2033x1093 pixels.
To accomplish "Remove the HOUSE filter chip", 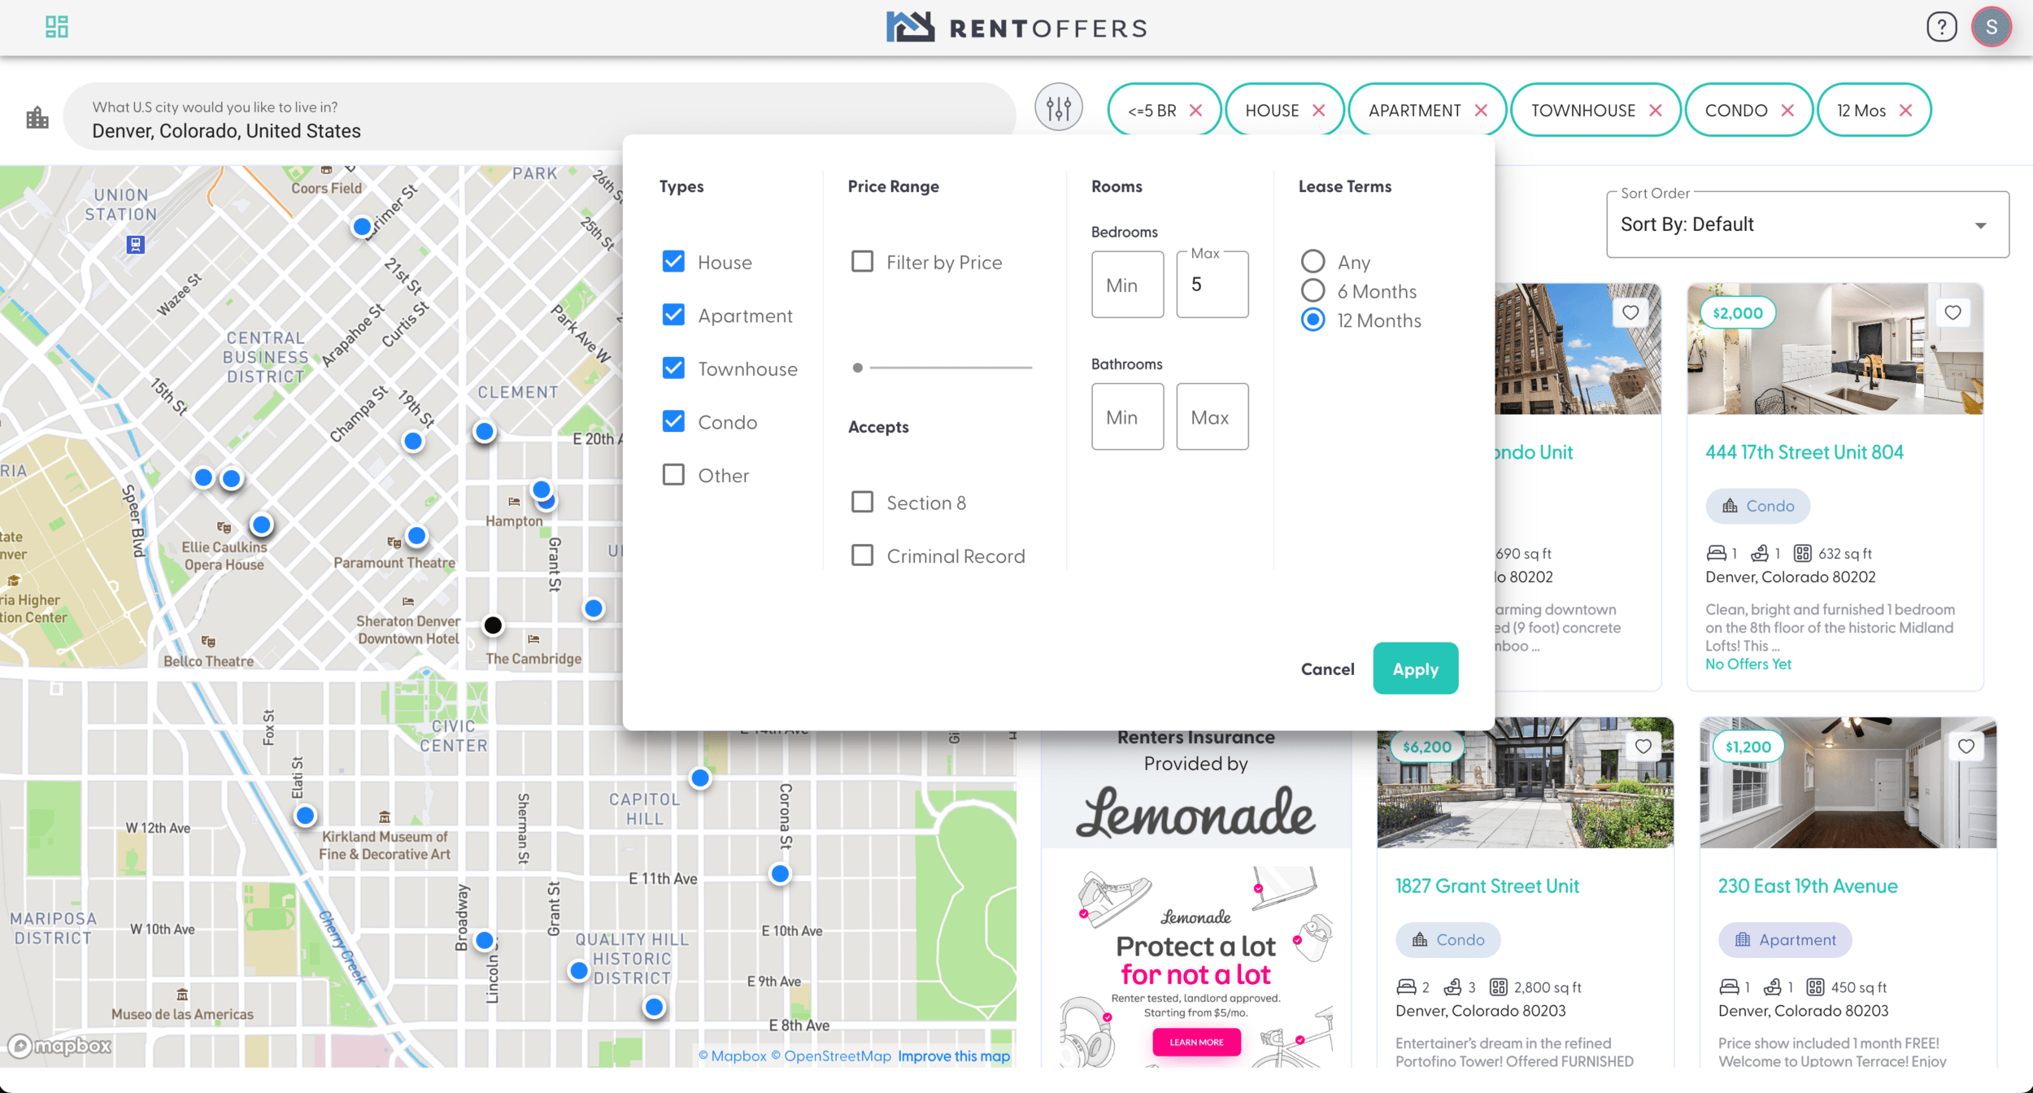I will tap(1318, 111).
